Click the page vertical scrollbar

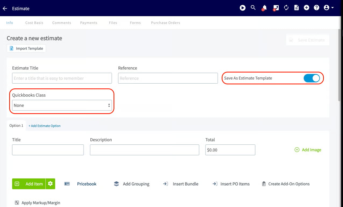pyautogui.click(x=339, y=65)
